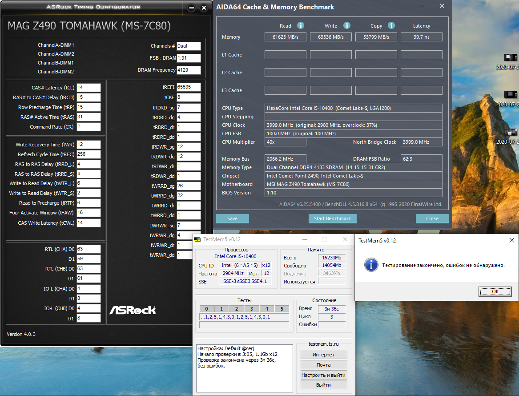Click the Всего memory value 16233Mb

332,258
